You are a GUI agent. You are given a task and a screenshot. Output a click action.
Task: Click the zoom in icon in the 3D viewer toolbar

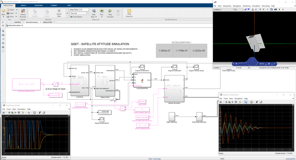pyautogui.click(x=260, y=9)
